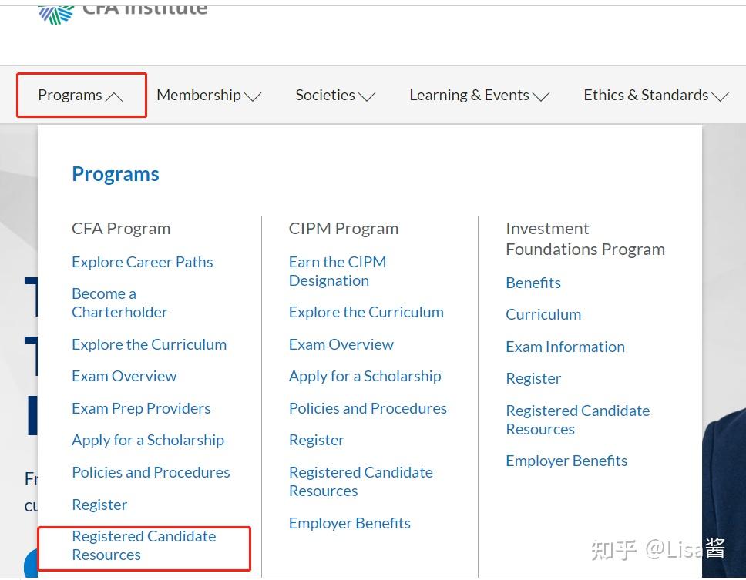The height and width of the screenshot is (580, 746).
Task: Go to Become a Charterholder
Action: click(119, 303)
